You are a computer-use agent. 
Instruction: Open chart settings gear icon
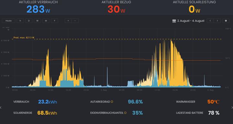[226, 21]
